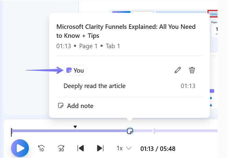Click the black triangle marker above the timeline
Viewport: 227px width, 158px height.
[75, 127]
